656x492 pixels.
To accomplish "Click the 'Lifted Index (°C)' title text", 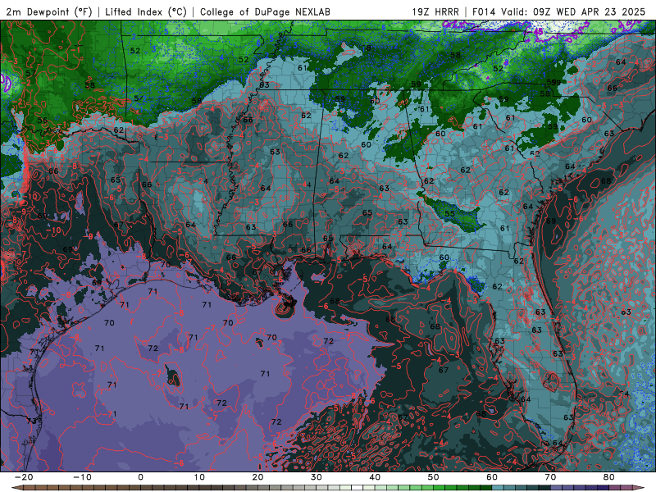I will (x=146, y=11).
